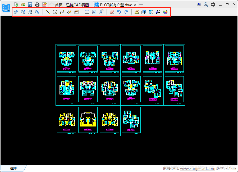This screenshot has width=238, height=172.
Task: Select the straight line drawing tool
Action: coord(48,12)
